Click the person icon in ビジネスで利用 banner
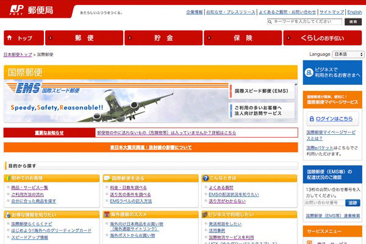 (x=309, y=73)
